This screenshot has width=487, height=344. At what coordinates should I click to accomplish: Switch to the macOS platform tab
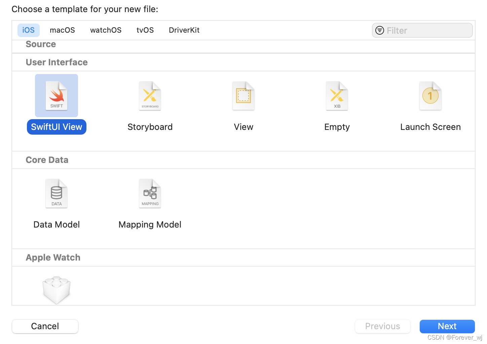click(x=62, y=30)
